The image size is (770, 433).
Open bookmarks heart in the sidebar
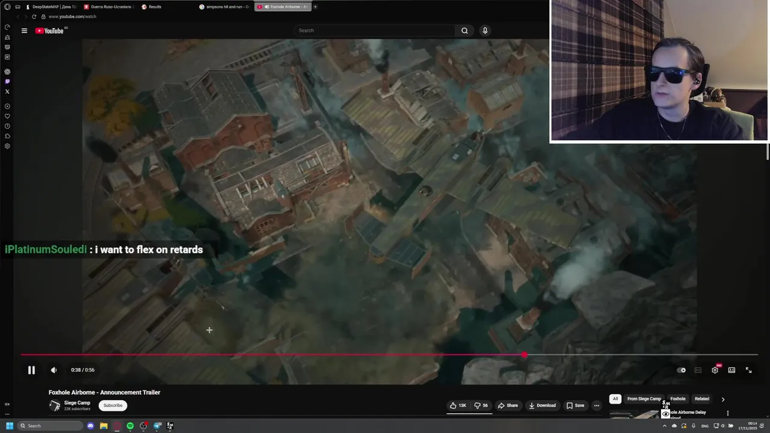coord(7,116)
